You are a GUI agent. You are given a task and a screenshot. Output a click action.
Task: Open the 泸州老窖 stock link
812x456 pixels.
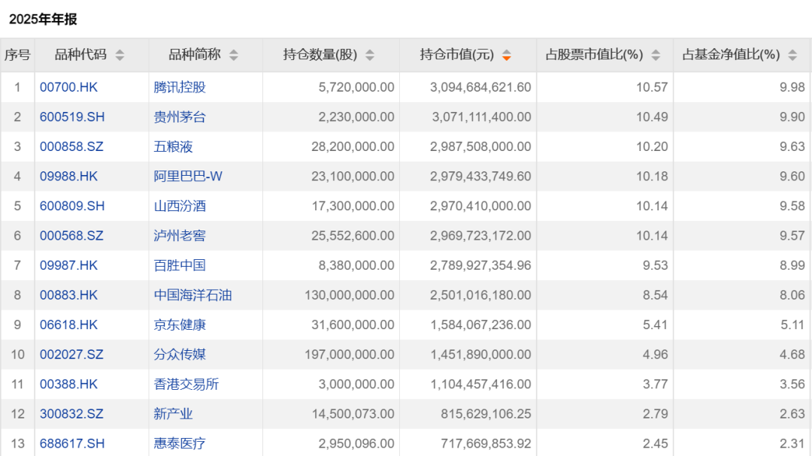(180, 235)
